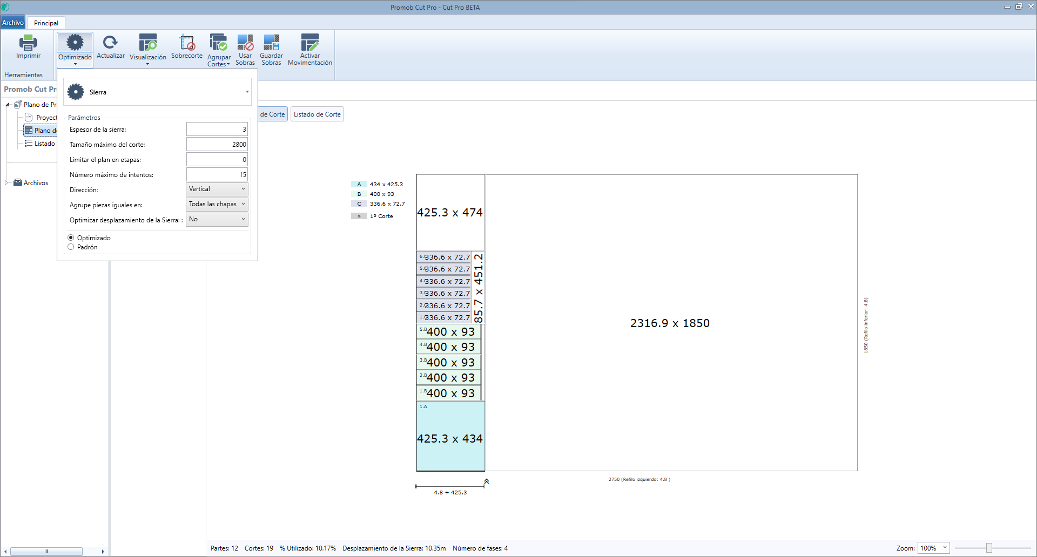Select piece 3.B 400 x 93

click(448, 362)
